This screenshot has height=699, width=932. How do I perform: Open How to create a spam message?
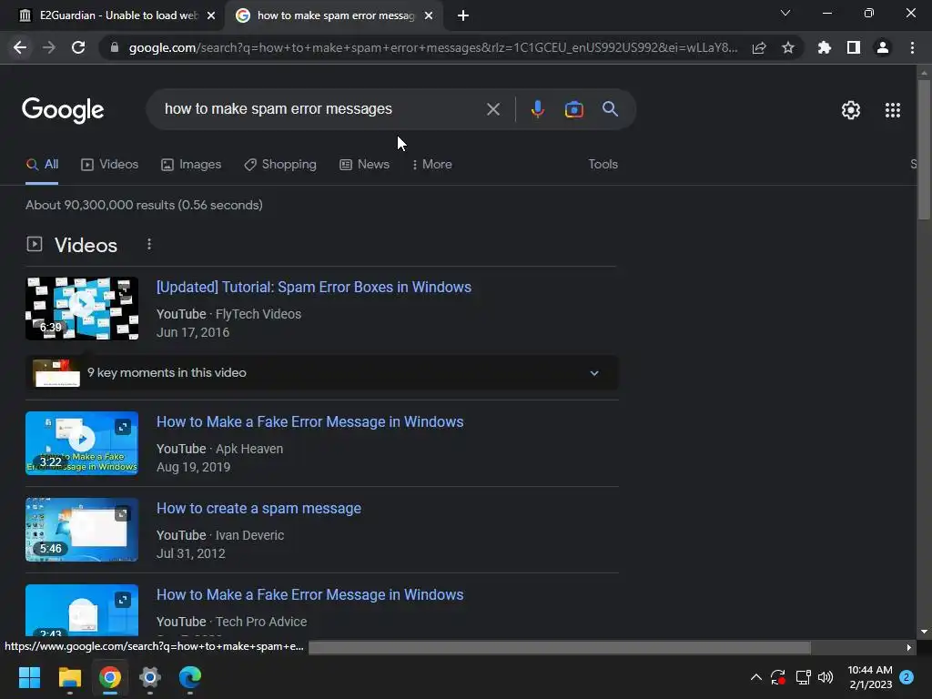click(258, 509)
